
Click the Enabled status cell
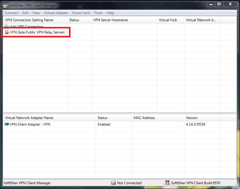click(104, 124)
